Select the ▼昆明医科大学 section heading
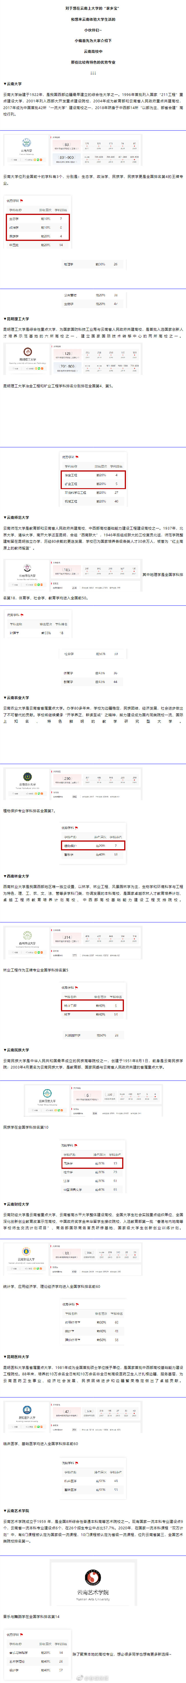Viewport: 186px width, 1683px height. pos(16,1356)
